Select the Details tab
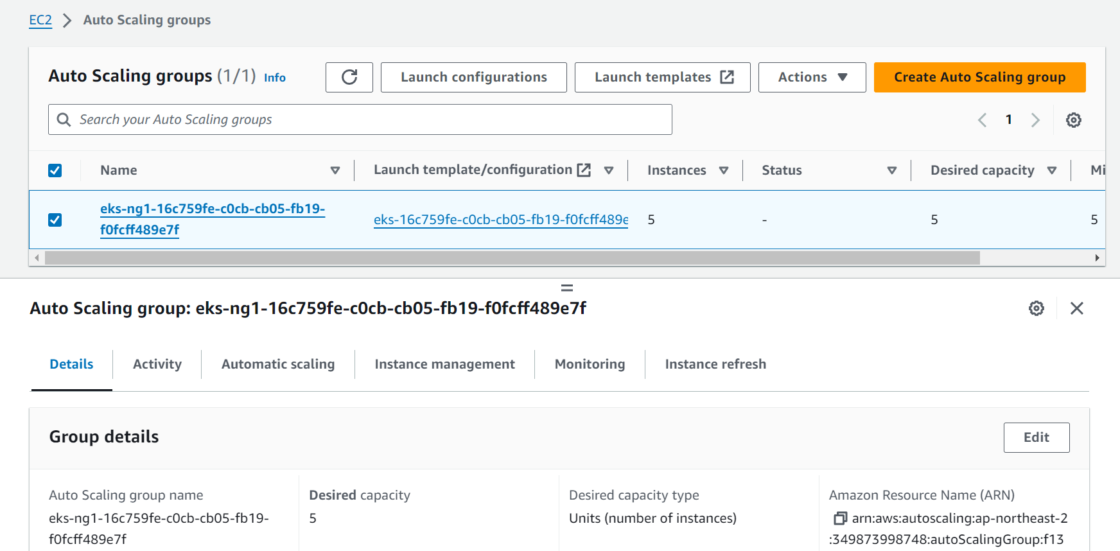Viewport: 1120px width, 551px height. 71,364
